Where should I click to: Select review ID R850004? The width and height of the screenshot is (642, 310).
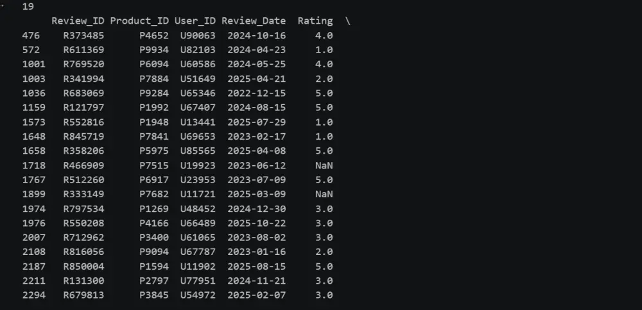point(83,266)
